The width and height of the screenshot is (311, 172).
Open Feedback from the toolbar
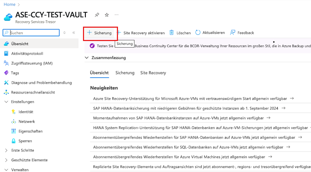click(x=242, y=33)
